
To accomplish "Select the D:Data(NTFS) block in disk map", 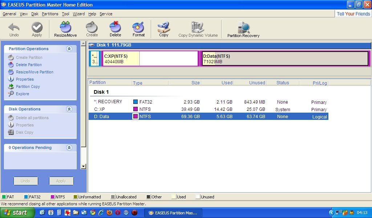I will [285, 58].
